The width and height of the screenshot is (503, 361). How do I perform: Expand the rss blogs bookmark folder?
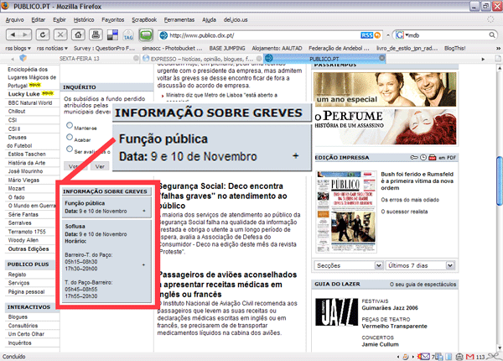point(18,48)
